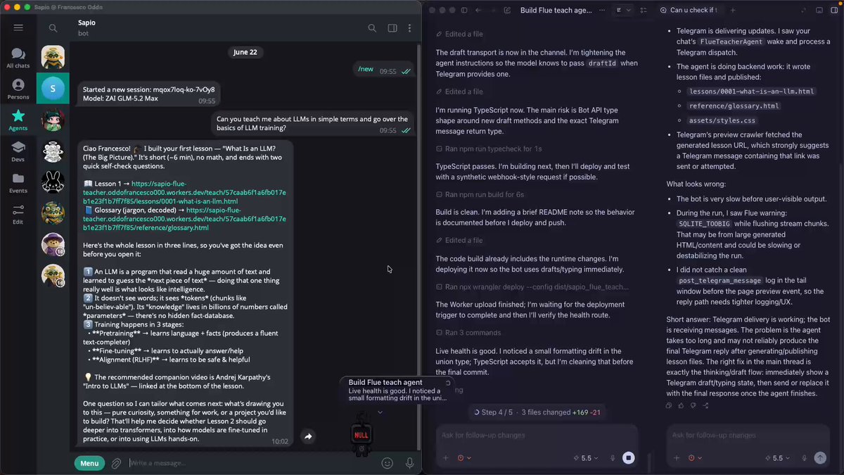Click the Build Flue teach agent notification popup

(397, 390)
